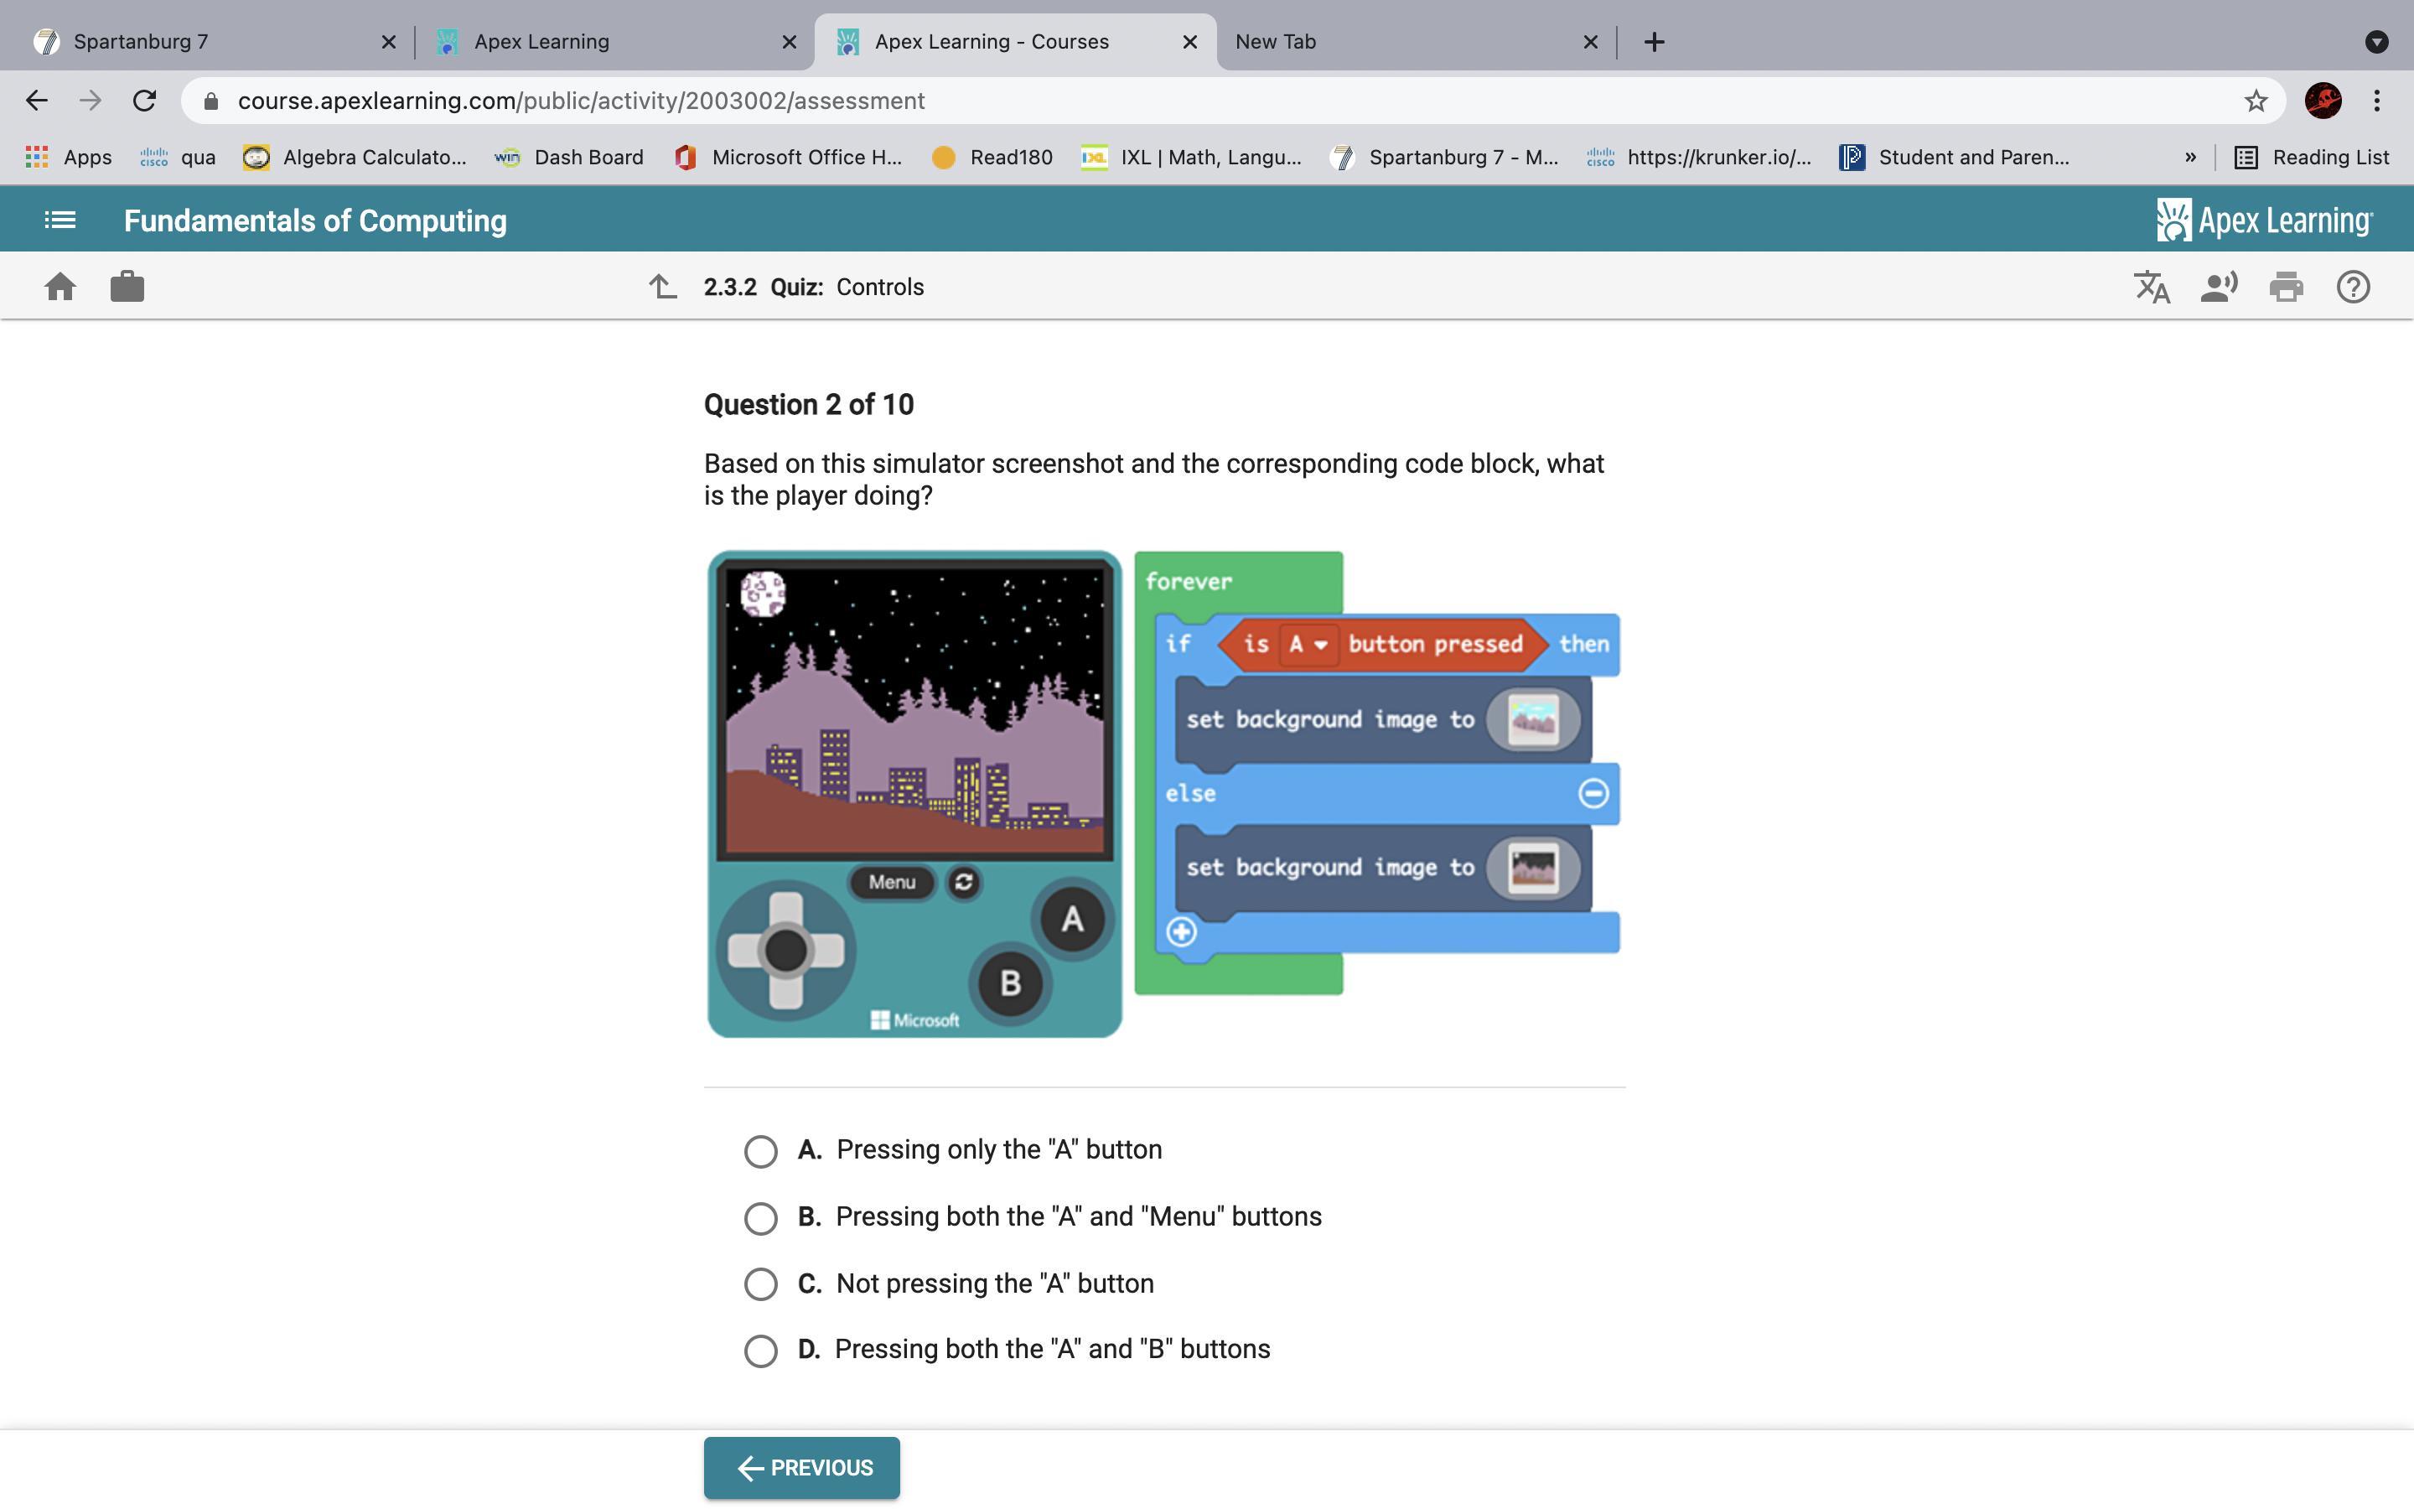Open the help question mark icon
2414x1509 pixels.
pos(2352,288)
